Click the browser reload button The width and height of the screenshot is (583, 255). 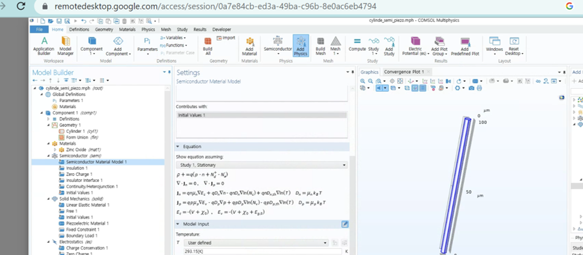pos(22,7)
